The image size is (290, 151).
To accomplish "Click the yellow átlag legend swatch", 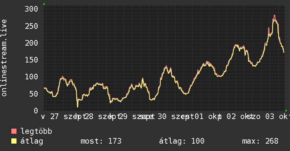I will pos(14,141).
